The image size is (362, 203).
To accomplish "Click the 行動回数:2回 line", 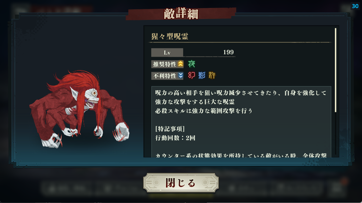I will pos(175,138).
